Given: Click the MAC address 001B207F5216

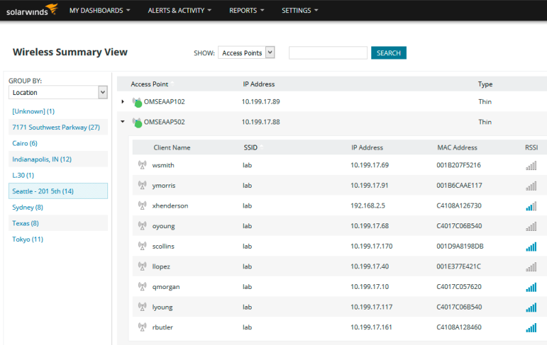Looking at the screenshot, I should click(x=458, y=165).
